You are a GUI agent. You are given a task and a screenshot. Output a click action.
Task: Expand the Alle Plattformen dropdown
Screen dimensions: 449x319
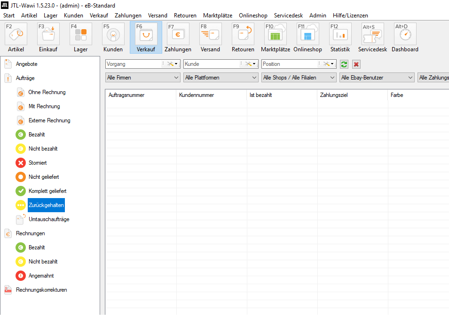pos(221,78)
